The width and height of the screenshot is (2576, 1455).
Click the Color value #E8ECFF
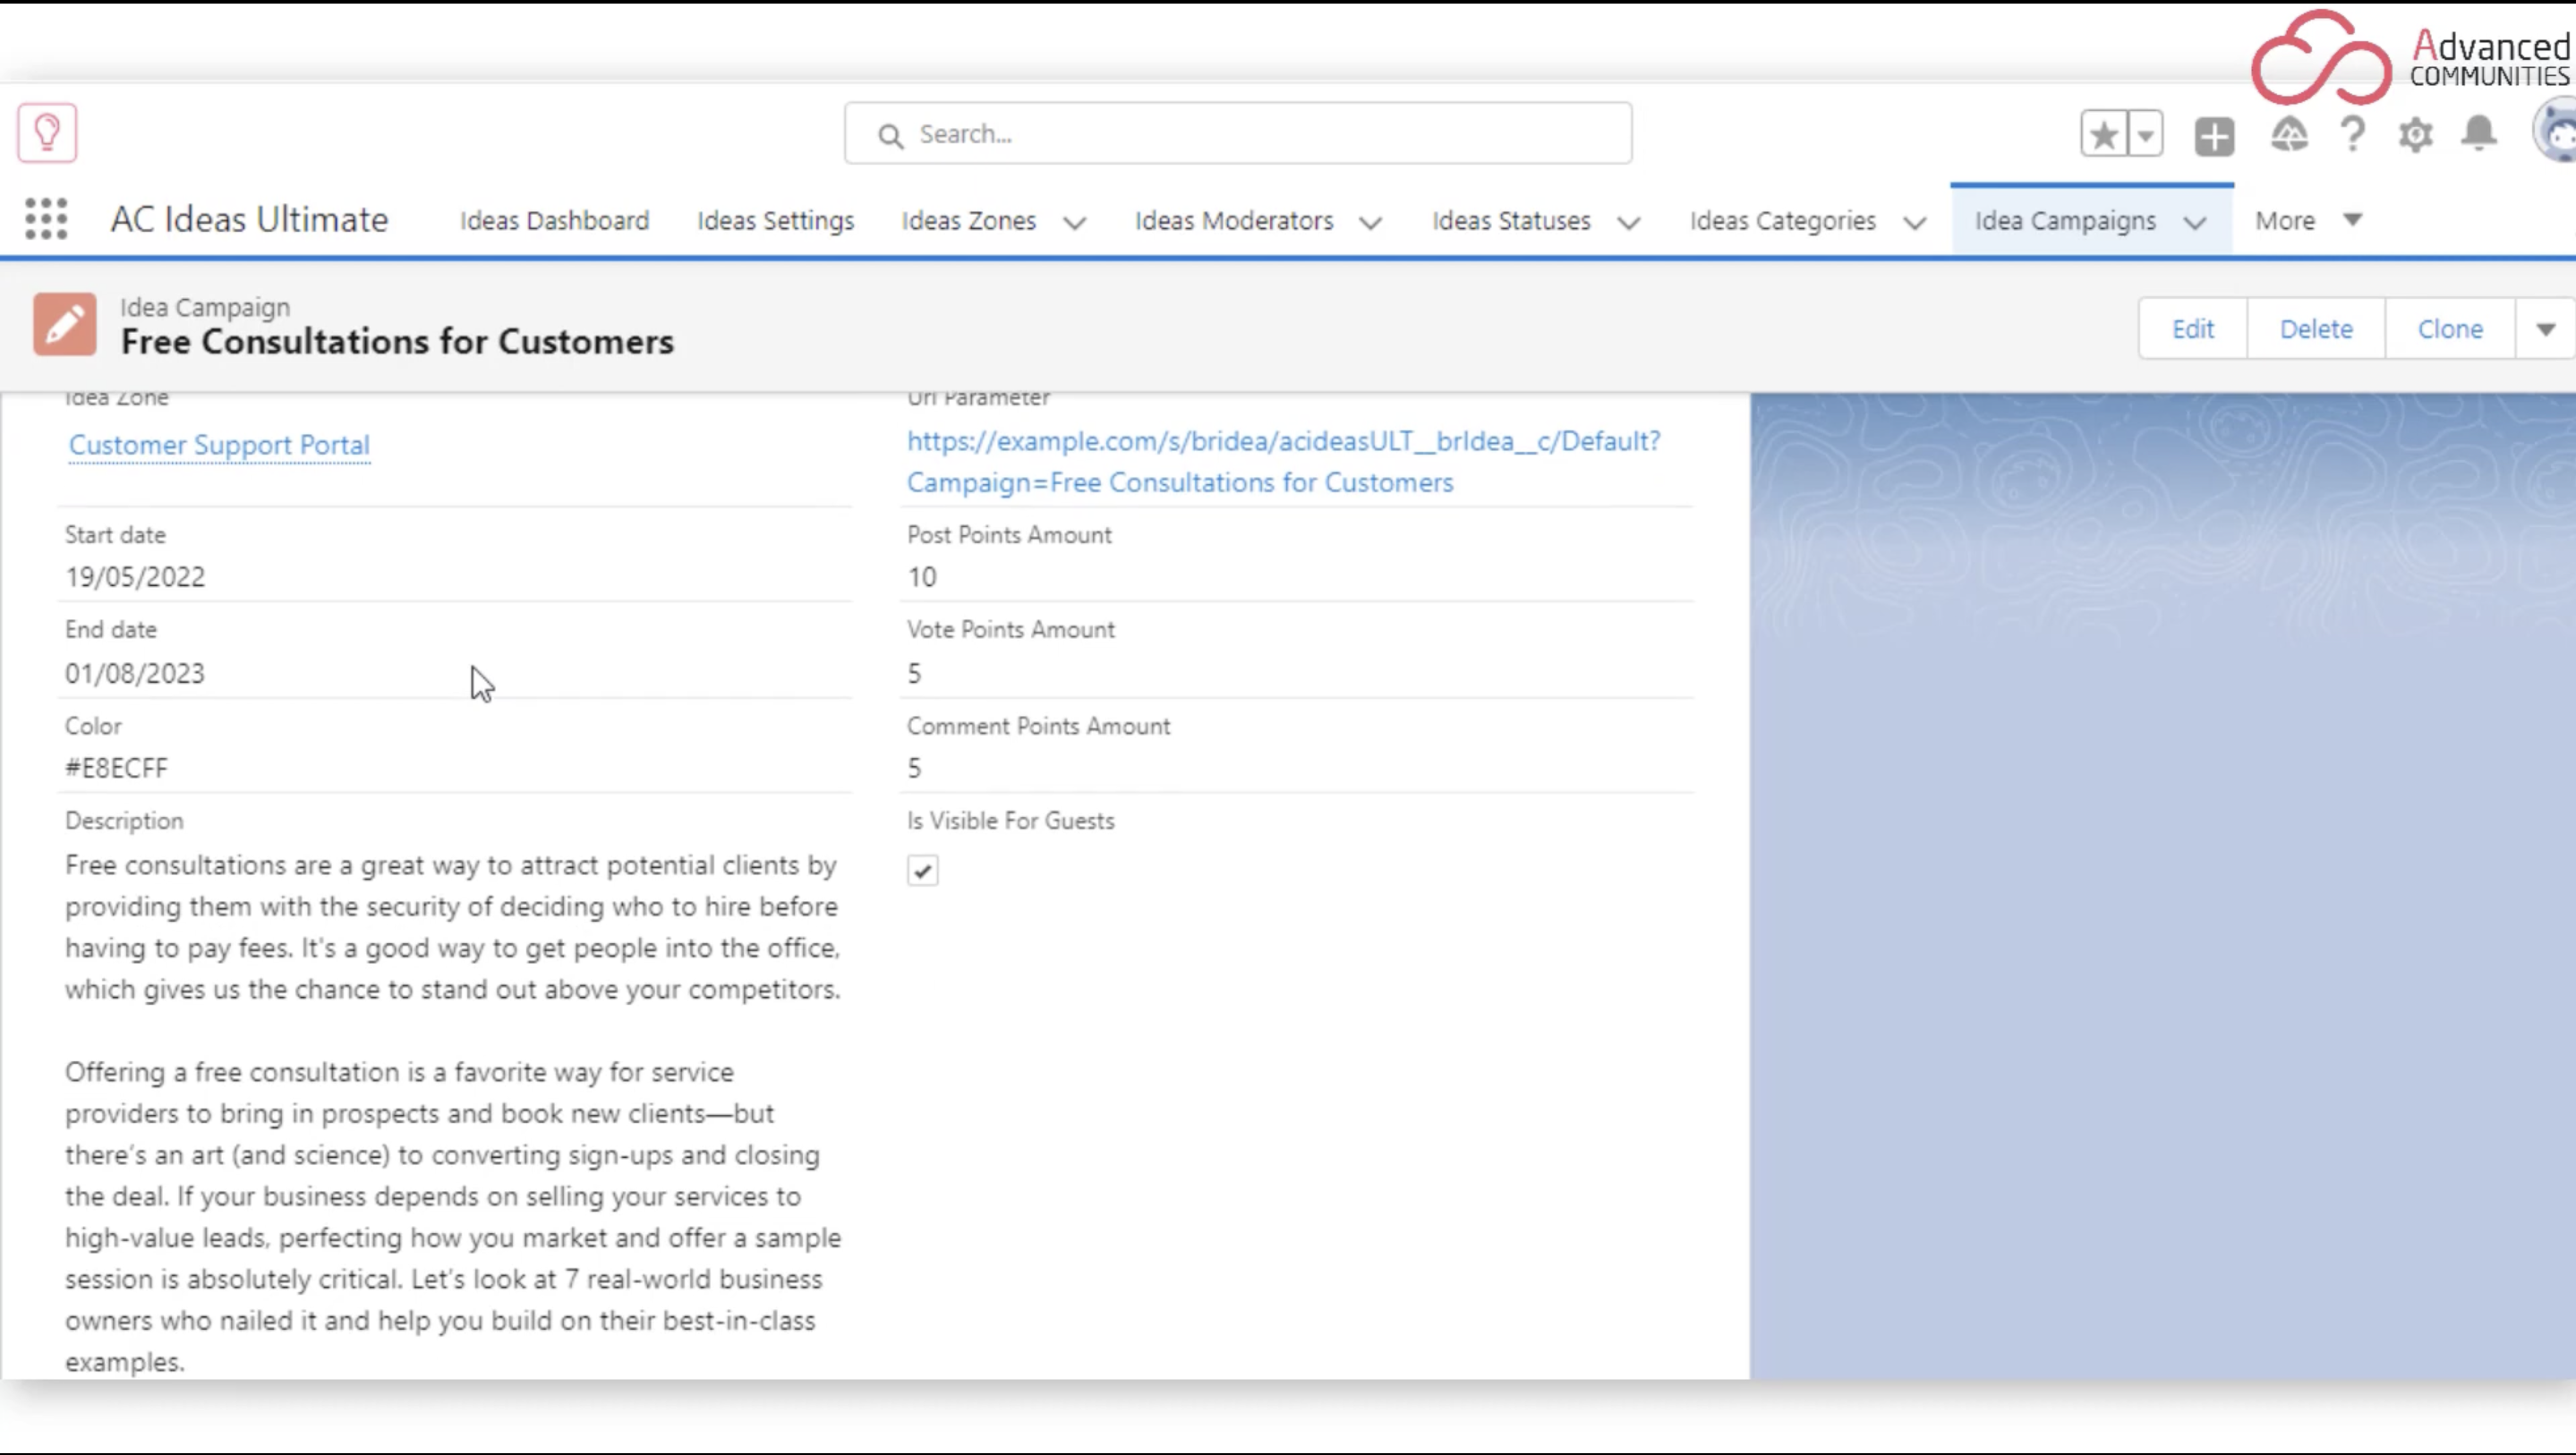click(x=116, y=768)
